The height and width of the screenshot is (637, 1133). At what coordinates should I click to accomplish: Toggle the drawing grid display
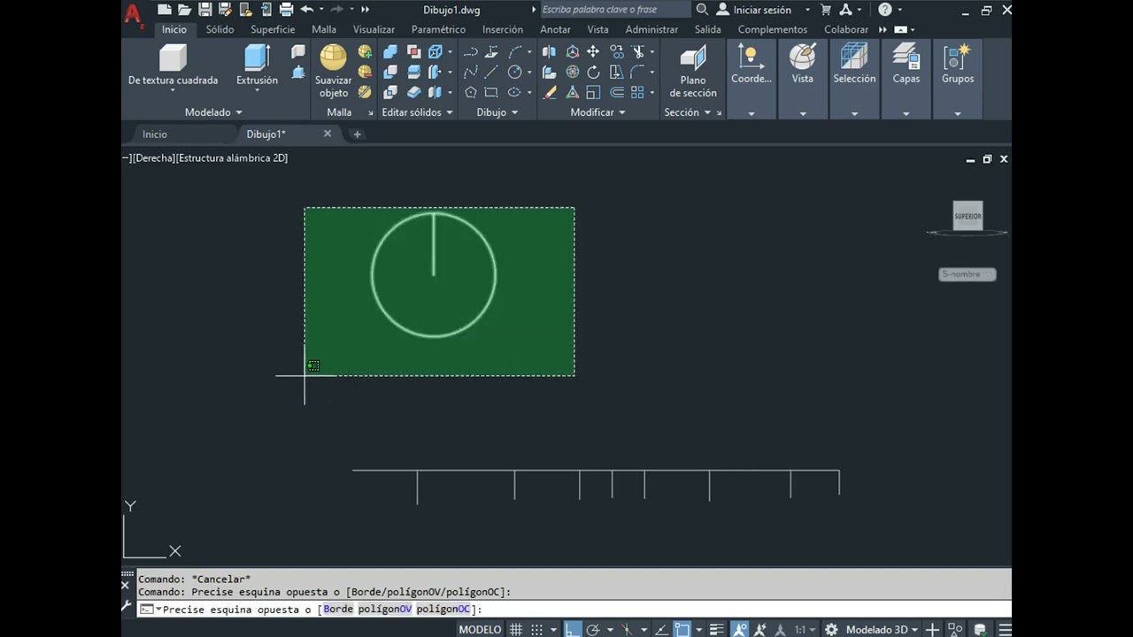(x=516, y=630)
